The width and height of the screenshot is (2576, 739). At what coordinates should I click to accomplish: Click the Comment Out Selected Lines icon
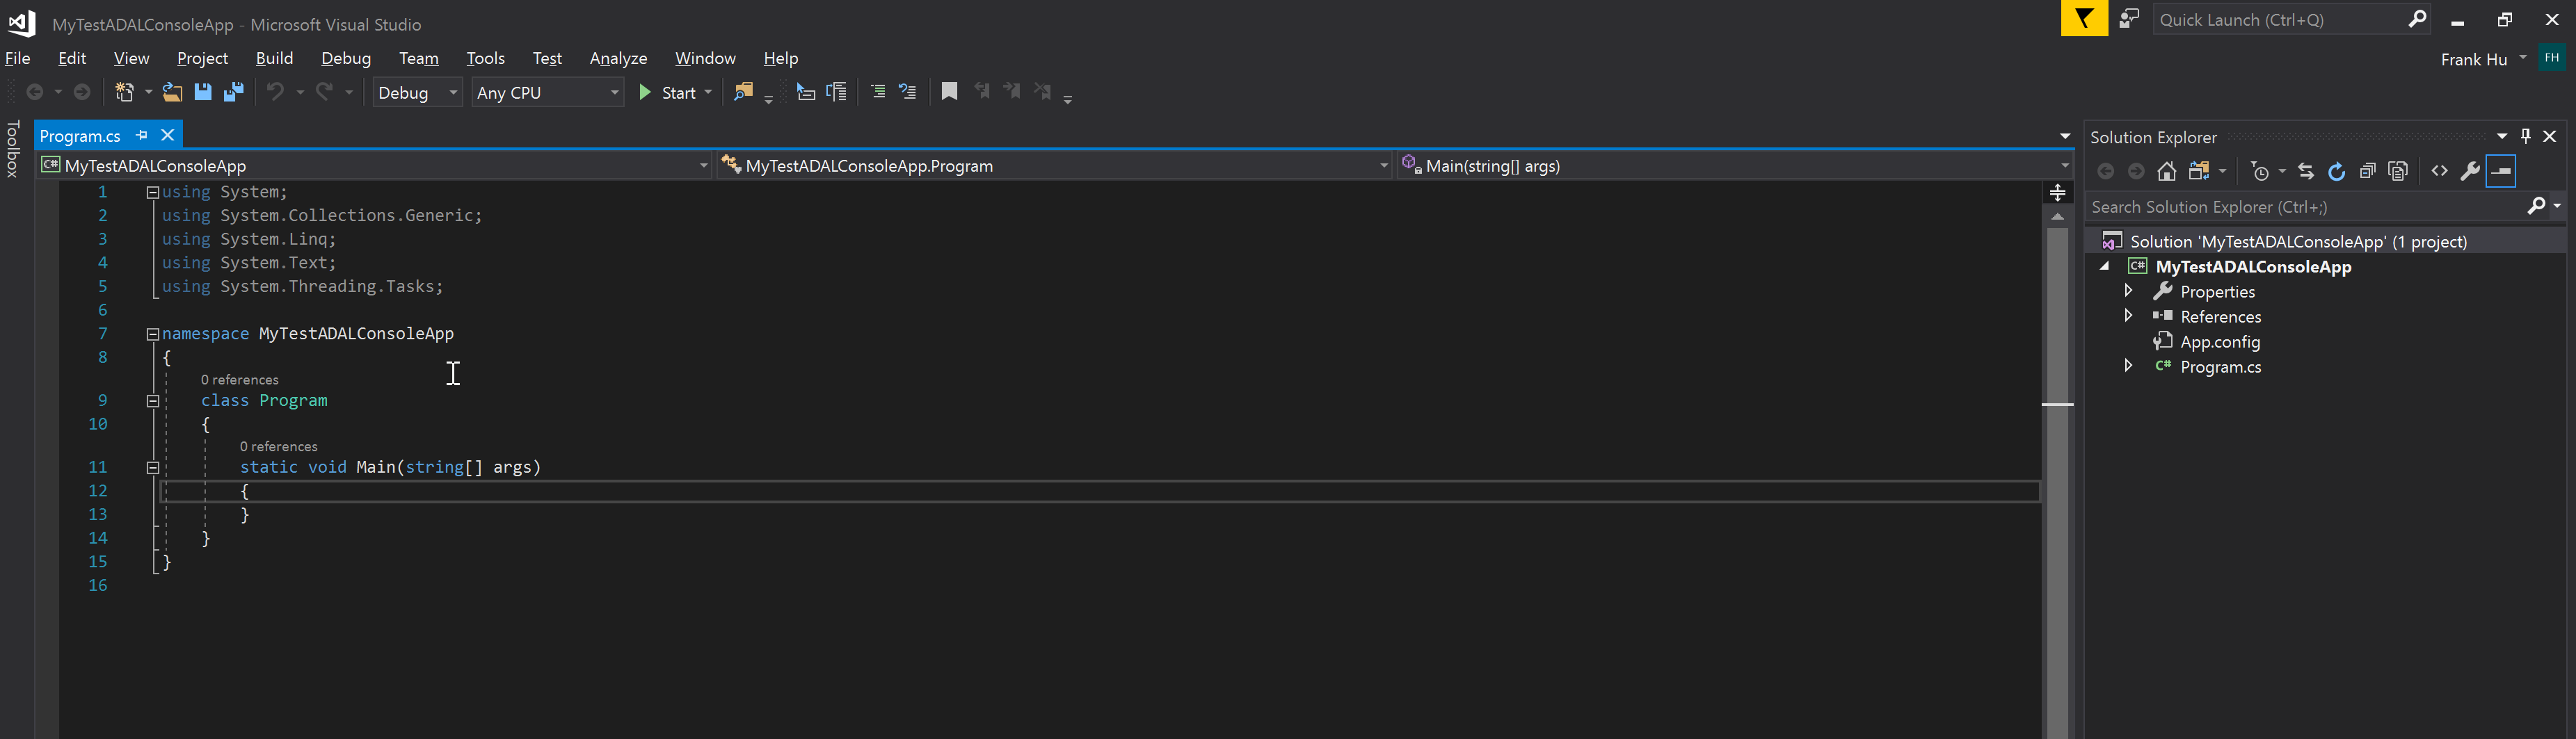(878, 92)
